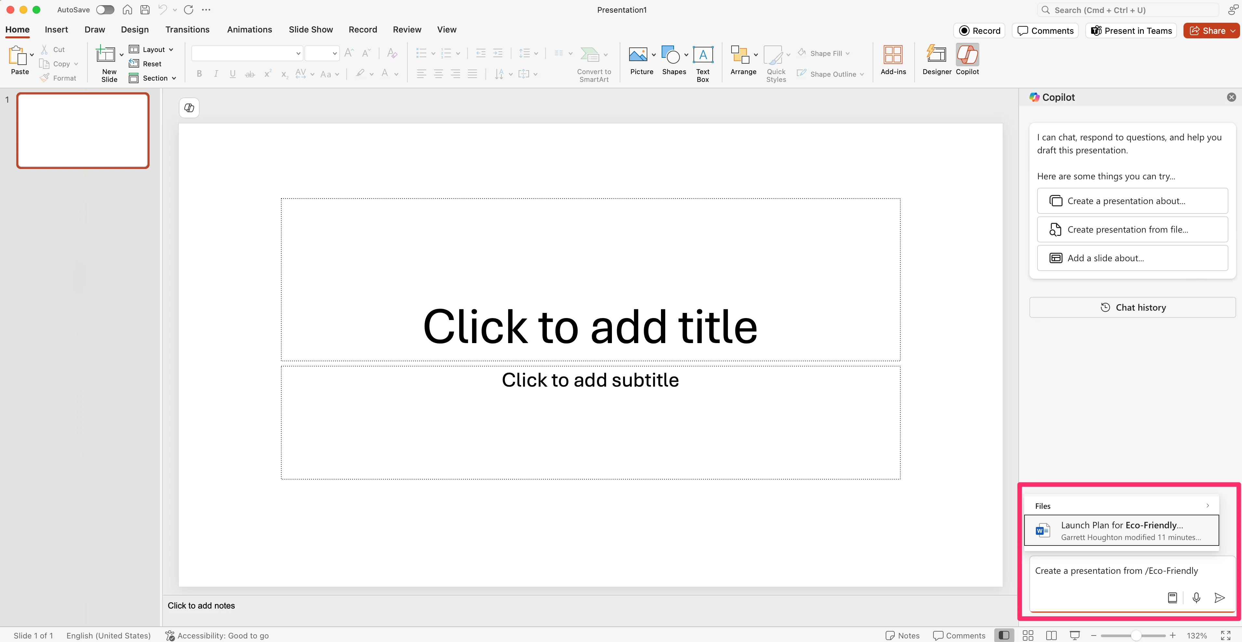Send the Copilot prompt with arrow icon
This screenshot has width=1242, height=642.
[x=1219, y=598]
